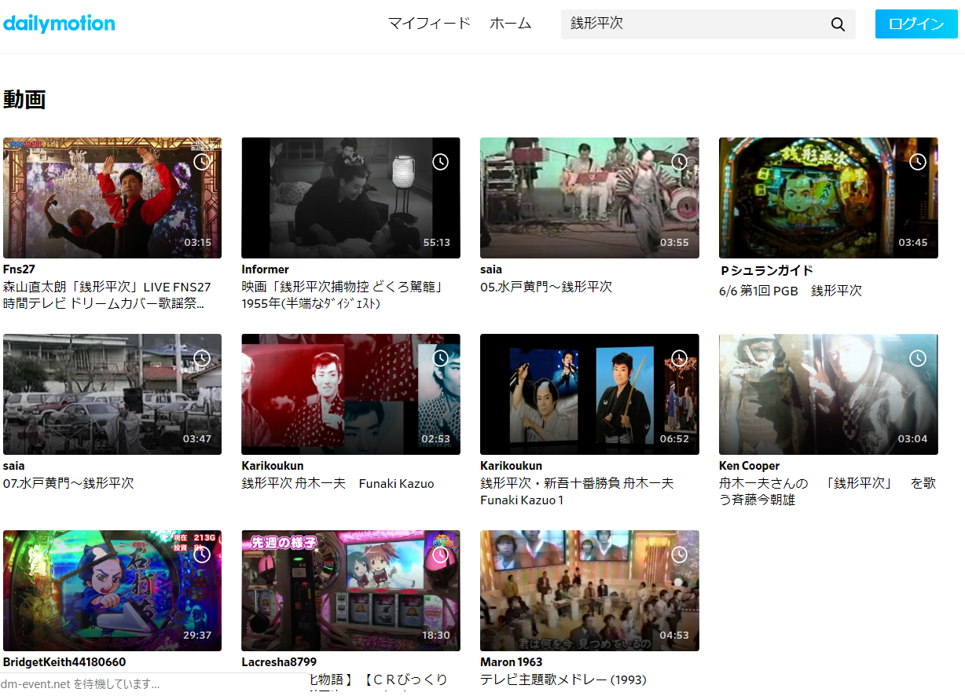Open Fns27 channel link
This screenshot has width=965, height=696.
pyautogui.click(x=19, y=269)
